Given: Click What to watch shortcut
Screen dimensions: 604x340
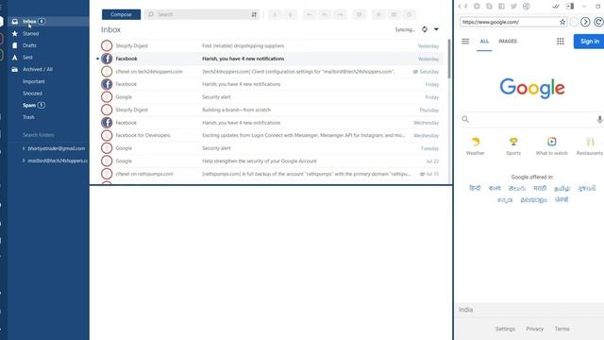Looking at the screenshot, I should click(x=551, y=145).
